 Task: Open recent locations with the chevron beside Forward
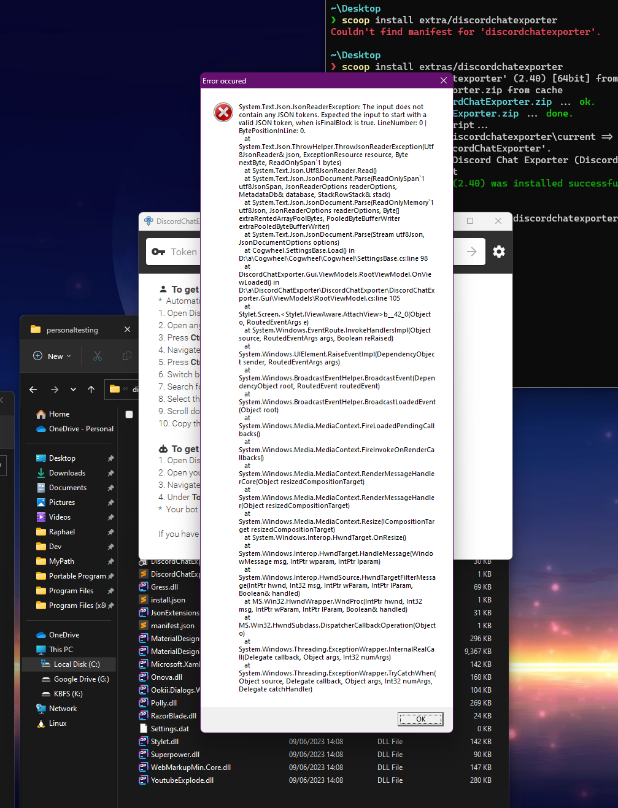pos(73,389)
